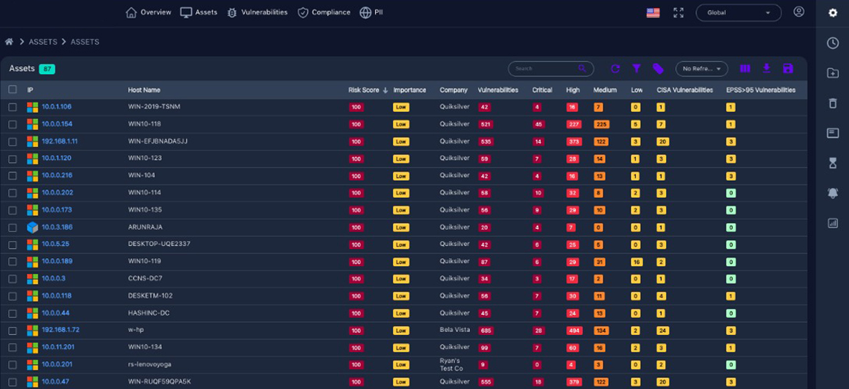Open the Overview menu
The width and height of the screenshot is (849, 389).
click(x=148, y=12)
